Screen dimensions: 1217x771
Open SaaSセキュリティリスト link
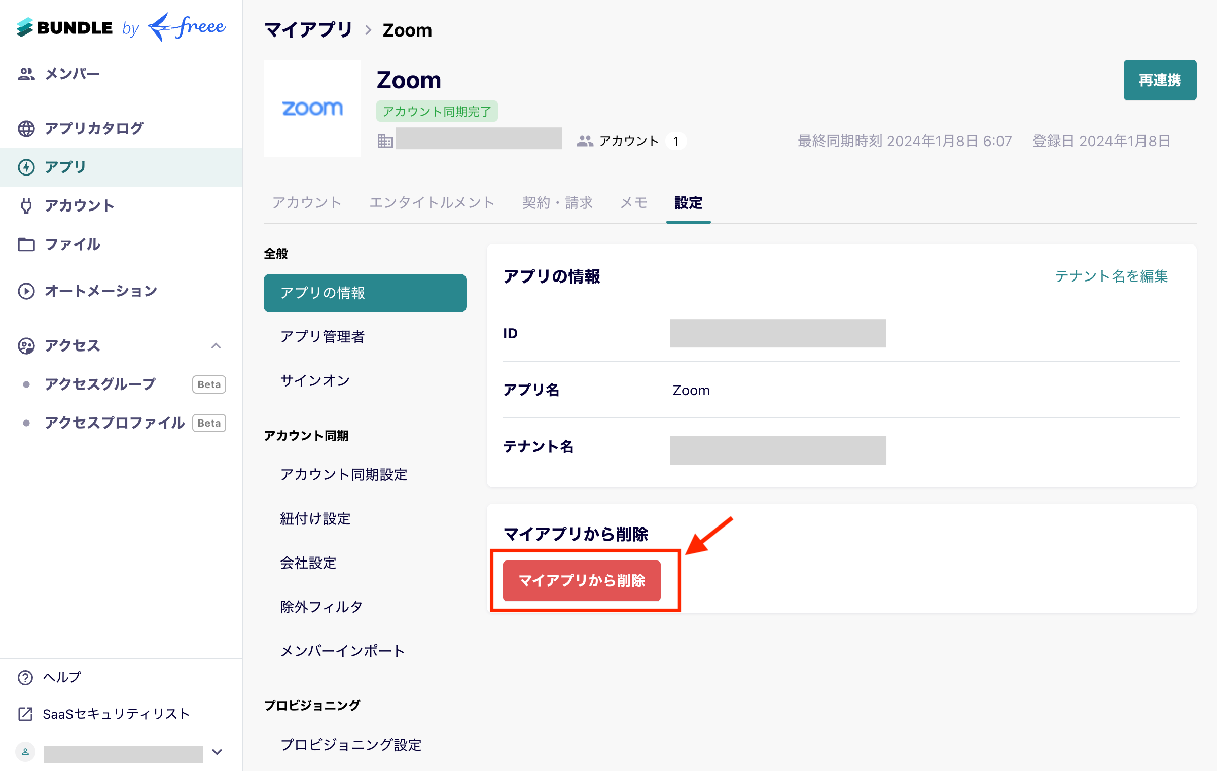coord(116,714)
